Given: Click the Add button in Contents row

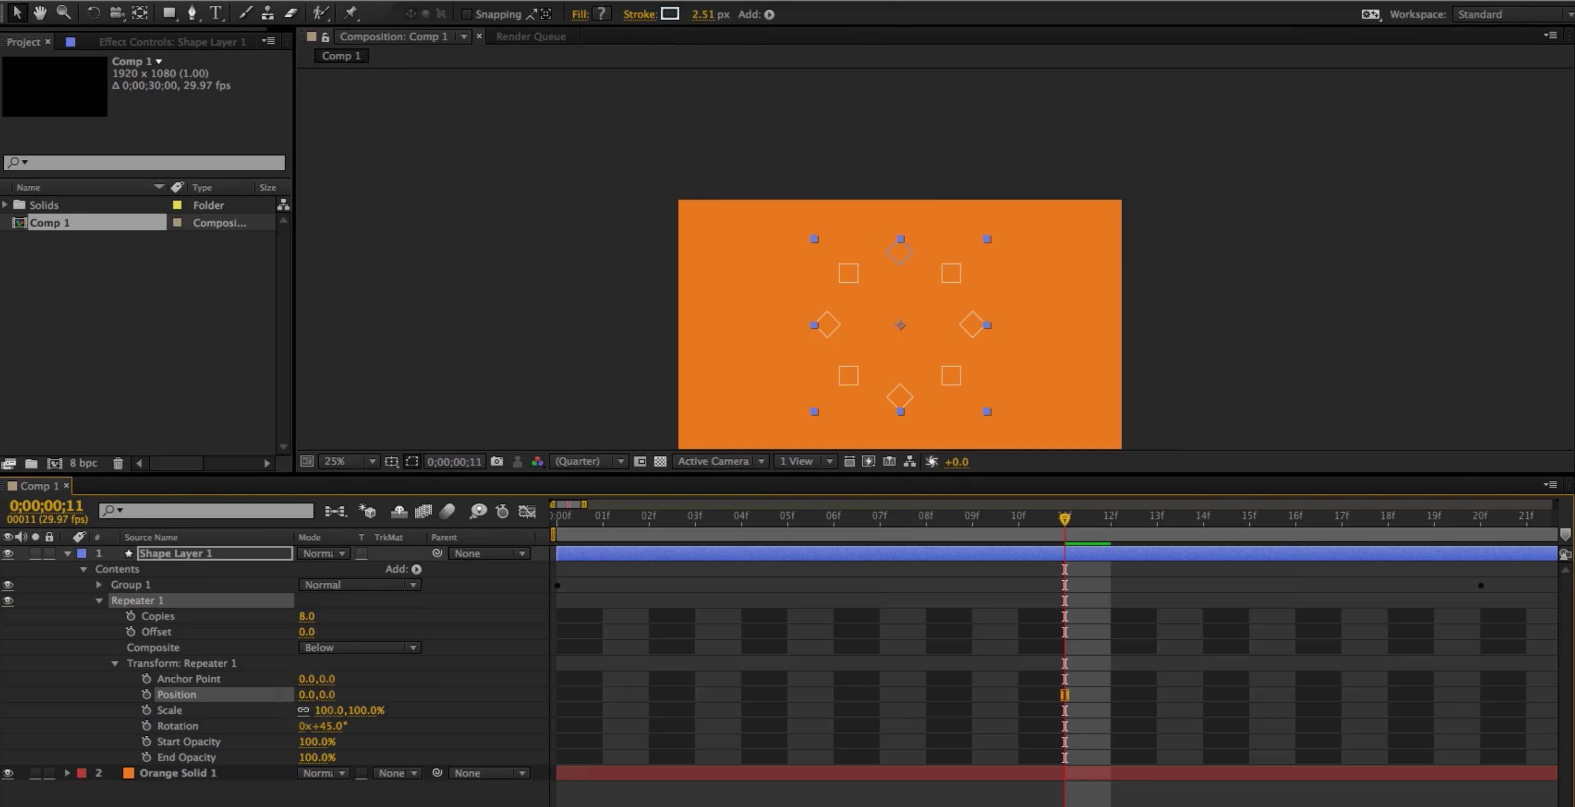Looking at the screenshot, I should pyautogui.click(x=416, y=569).
